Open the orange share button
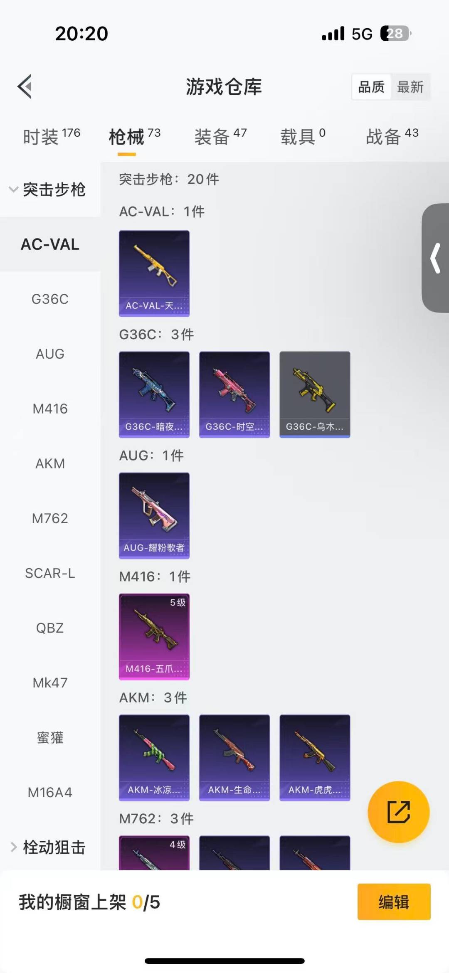Viewport: 449px width, 973px height. coord(398,812)
